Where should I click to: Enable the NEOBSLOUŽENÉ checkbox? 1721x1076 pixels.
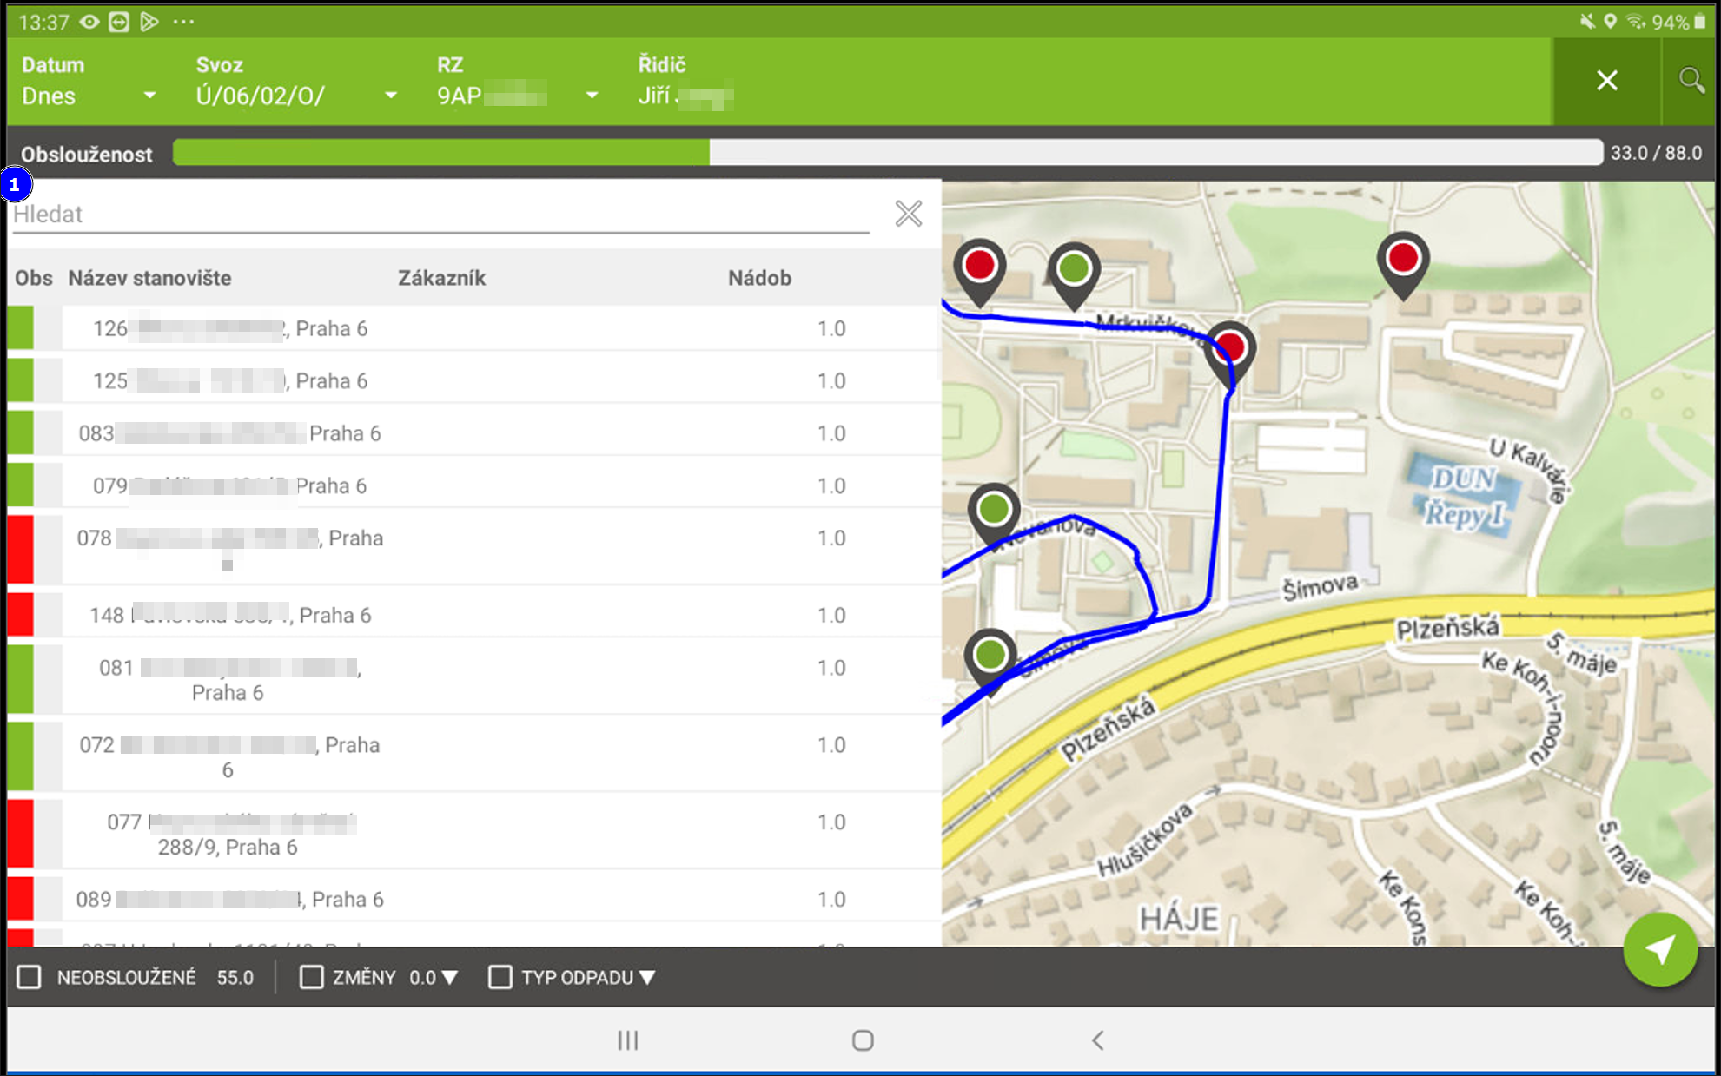(30, 977)
